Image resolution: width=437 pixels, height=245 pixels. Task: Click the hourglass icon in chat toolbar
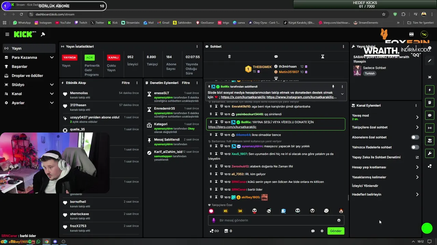pyautogui.click(x=323, y=56)
